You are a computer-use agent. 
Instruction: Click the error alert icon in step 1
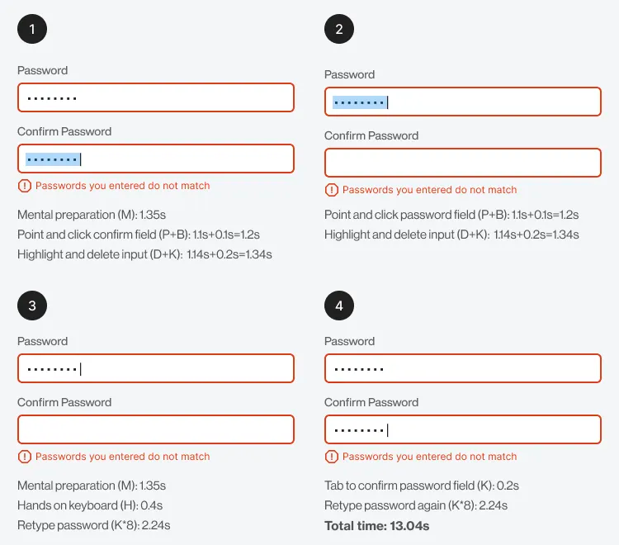(25, 186)
